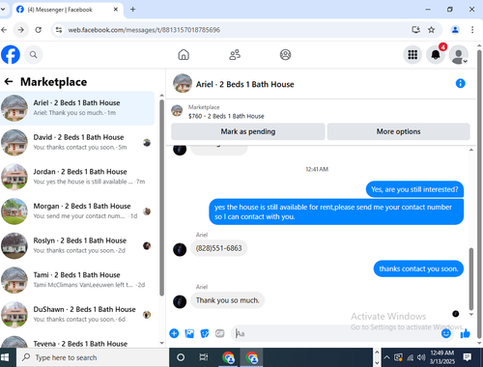Click the conversation scrollbar

click(471, 278)
